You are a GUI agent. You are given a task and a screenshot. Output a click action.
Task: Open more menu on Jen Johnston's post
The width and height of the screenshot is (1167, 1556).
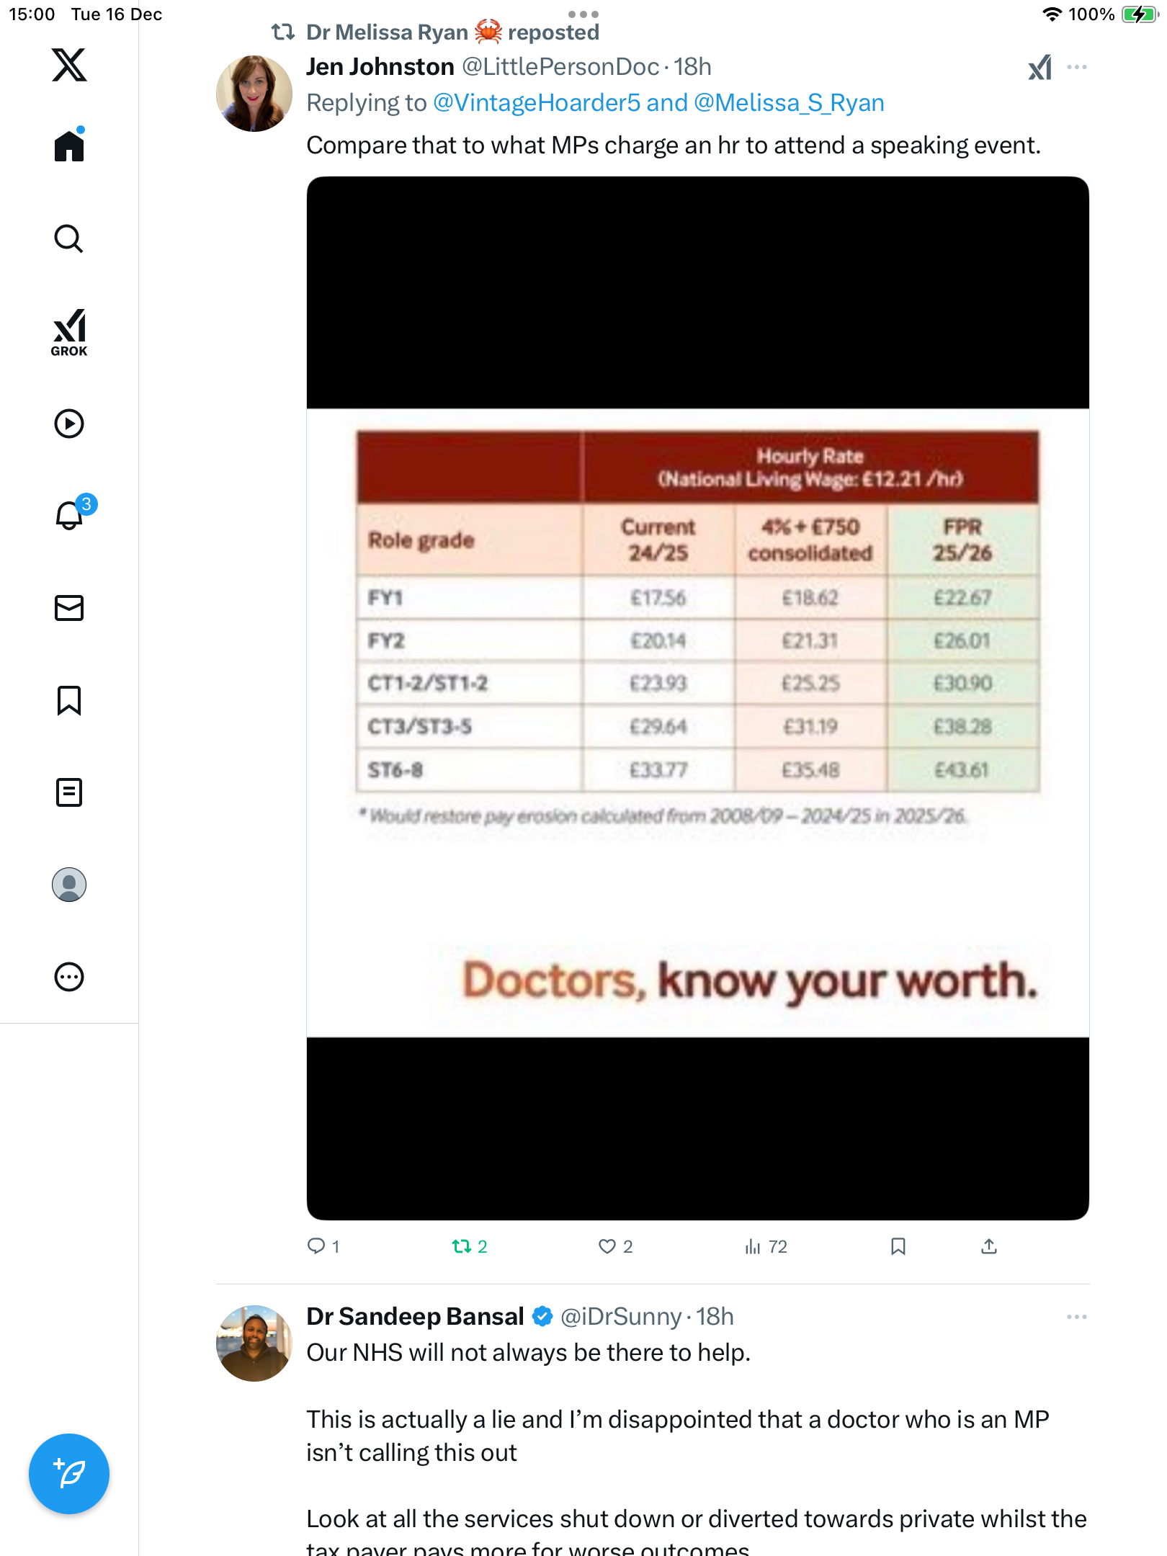pyautogui.click(x=1077, y=67)
